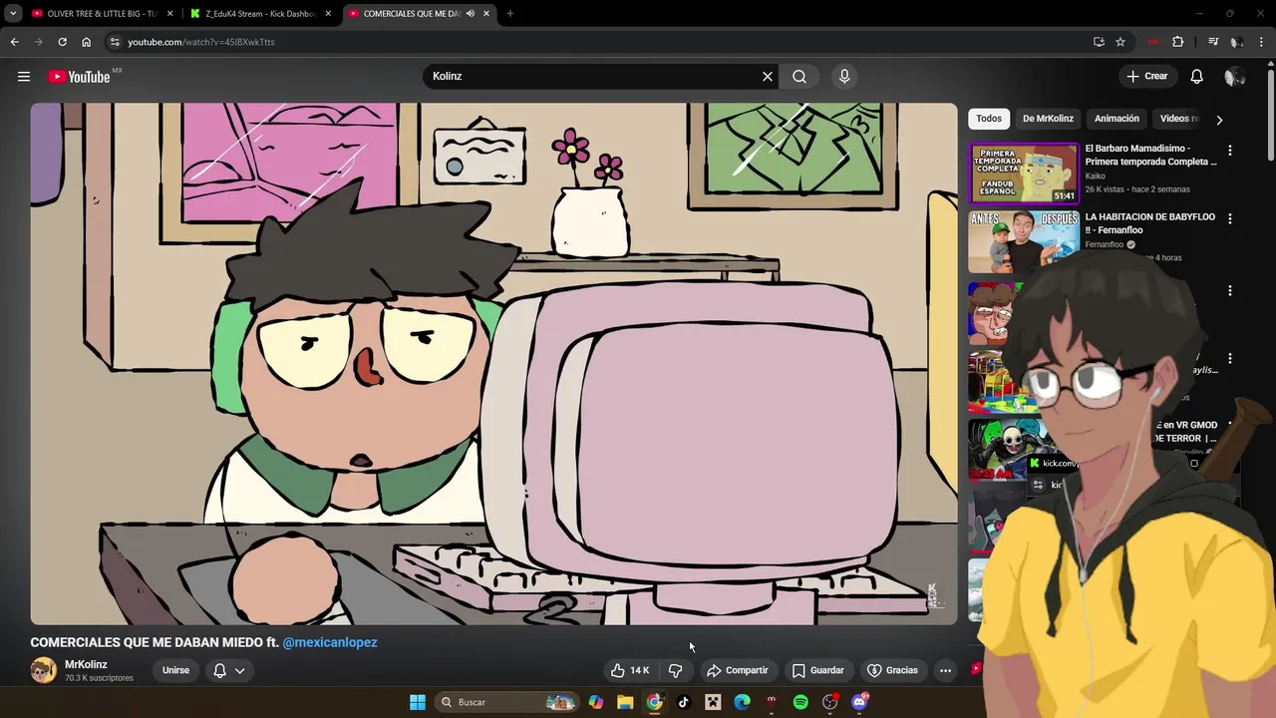Launch Minecraft creeper icon in taskbar
This screenshot has height=718, width=1276.
click(713, 702)
